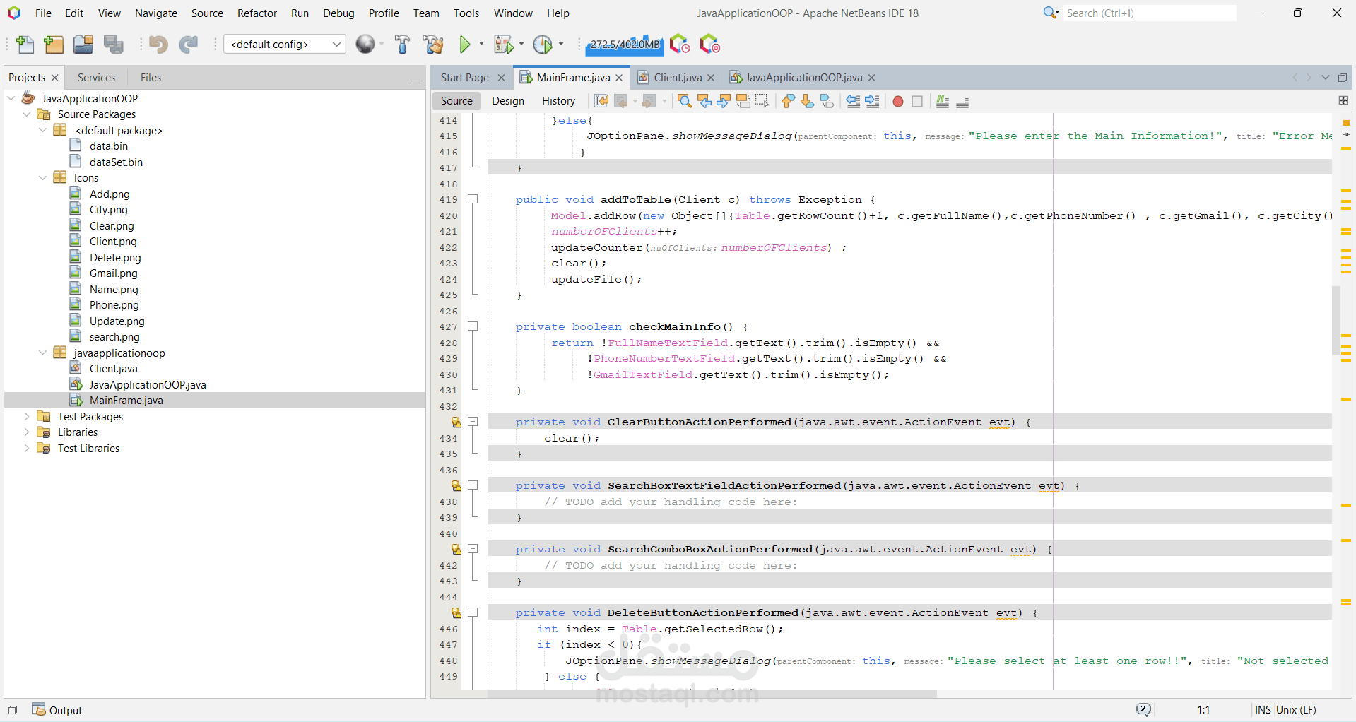
Task: Open the default config dropdown
Action: [284, 45]
